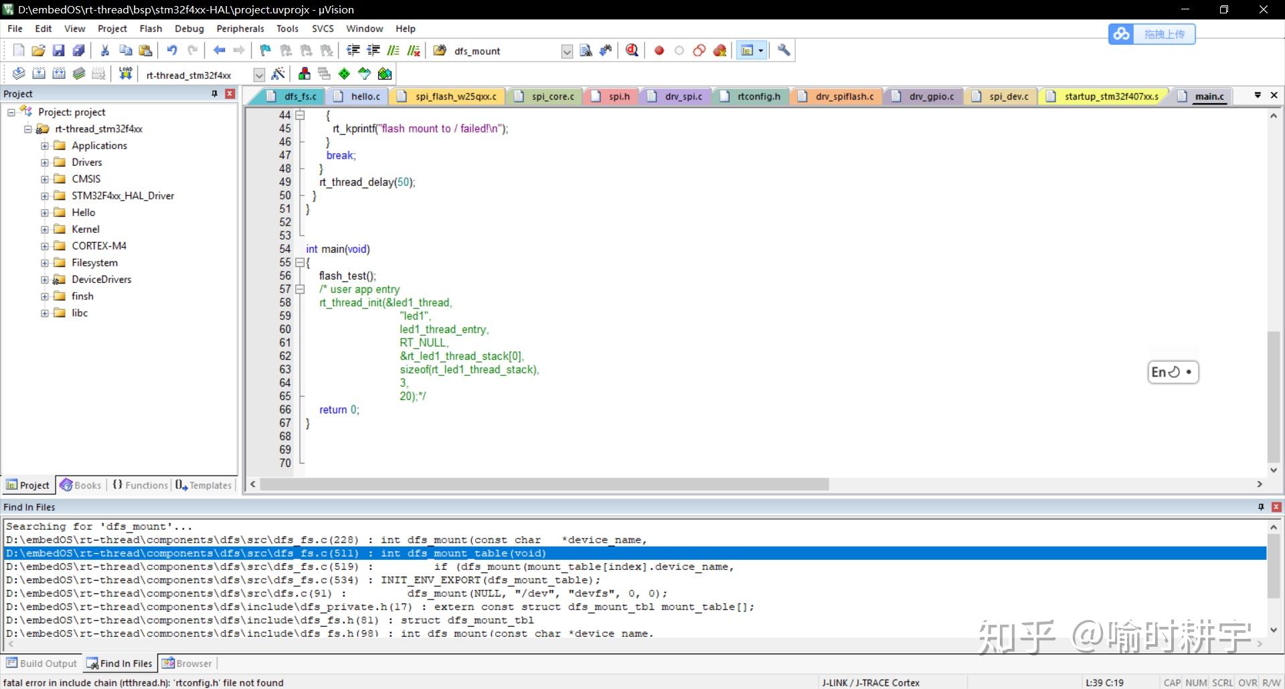Switch to Functions panel tab

(140, 485)
